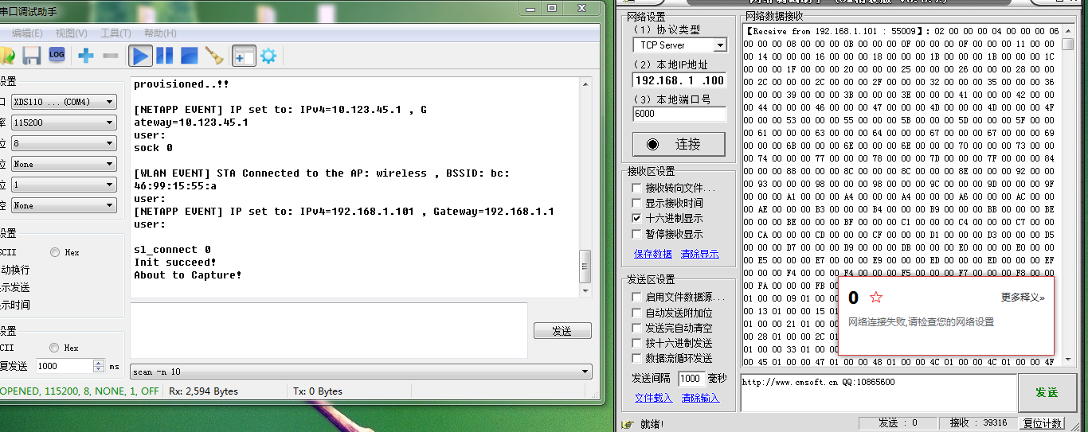Click the red star icon in popup
Image resolution: width=1088 pixels, height=432 pixels.
pos(876,297)
